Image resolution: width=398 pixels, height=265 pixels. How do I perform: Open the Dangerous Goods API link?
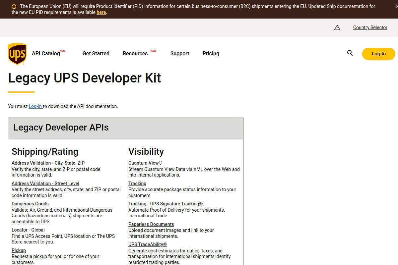[x=30, y=204]
